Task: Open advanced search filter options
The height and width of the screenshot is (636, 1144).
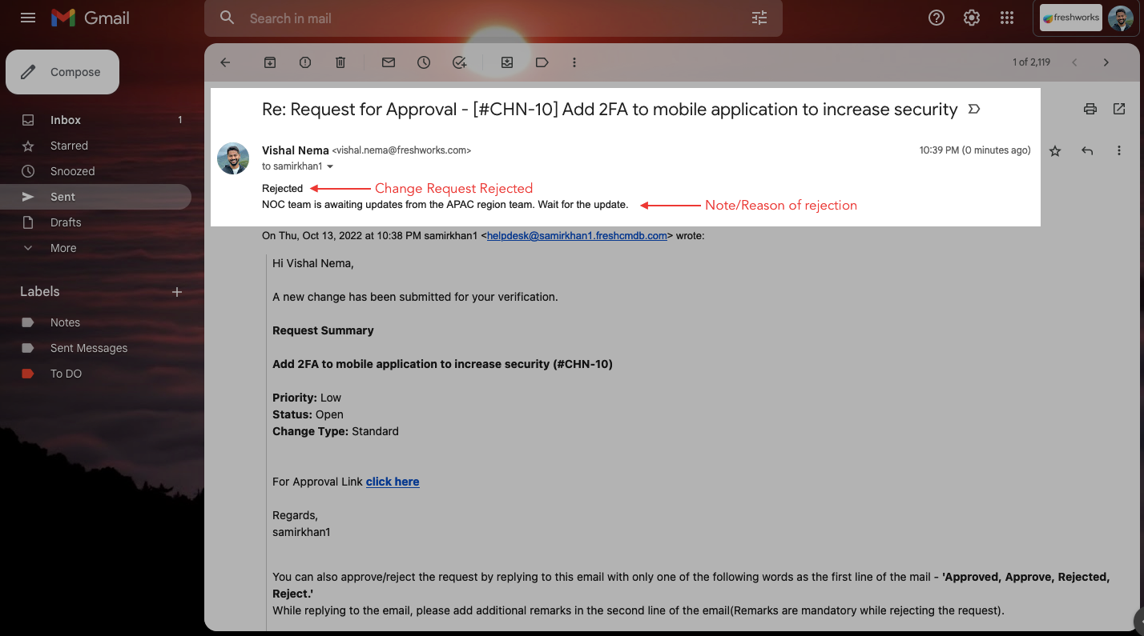Action: pyautogui.click(x=759, y=17)
